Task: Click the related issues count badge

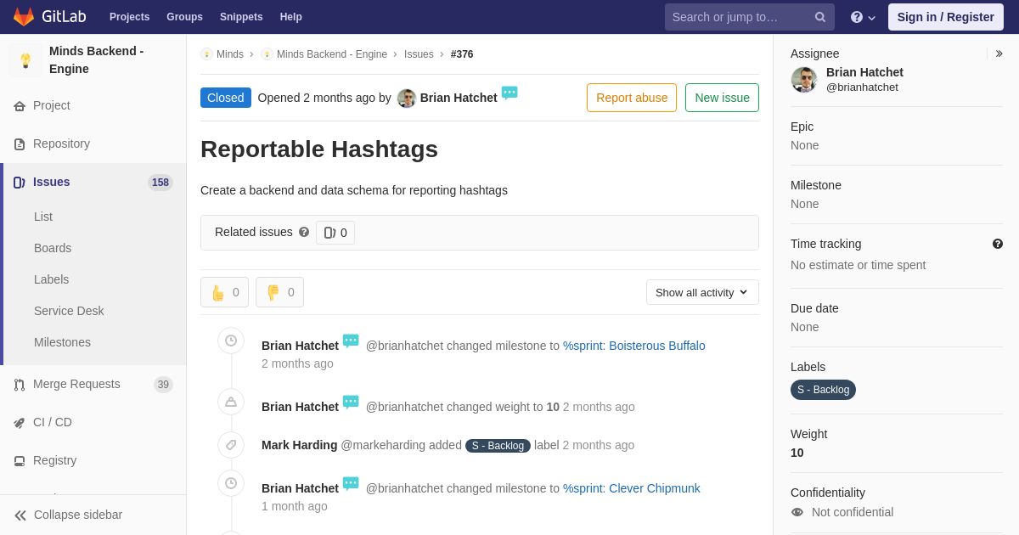Action: point(335,233)
